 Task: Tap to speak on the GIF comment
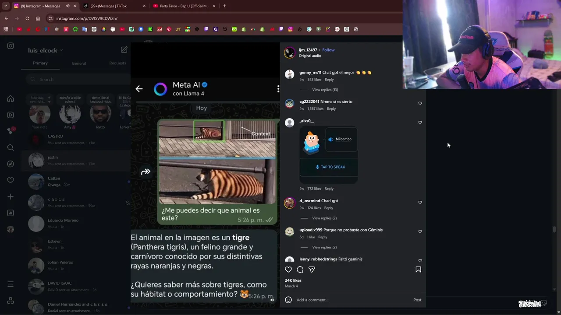click(330, 167)
